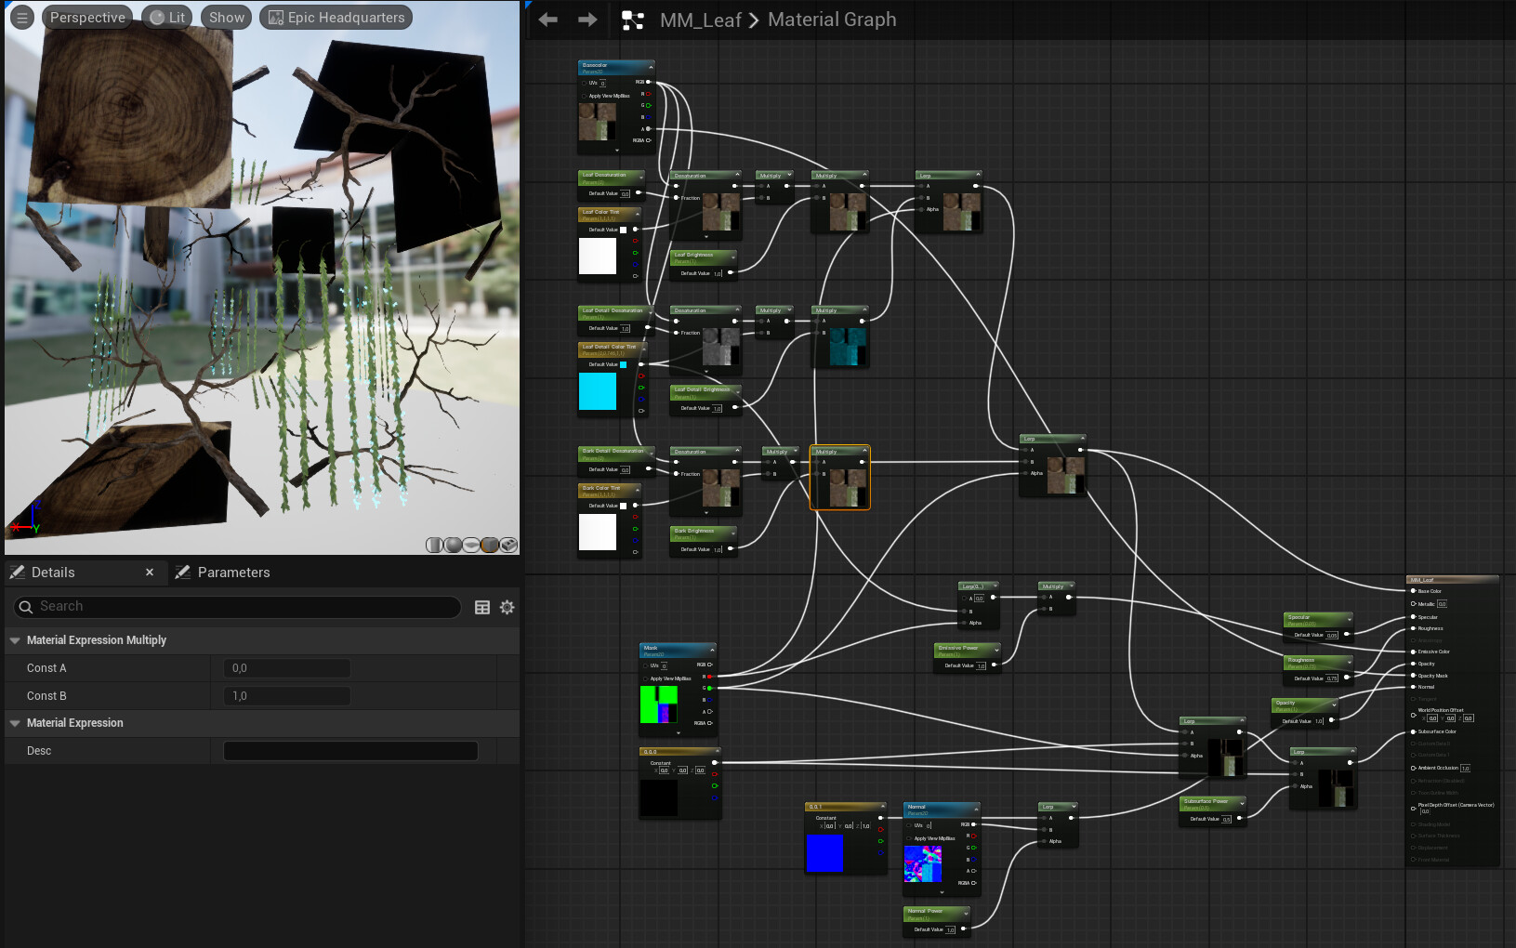Collapse the Basecolor node using its chevron
1516x948 pixels.
click(651, 66)
